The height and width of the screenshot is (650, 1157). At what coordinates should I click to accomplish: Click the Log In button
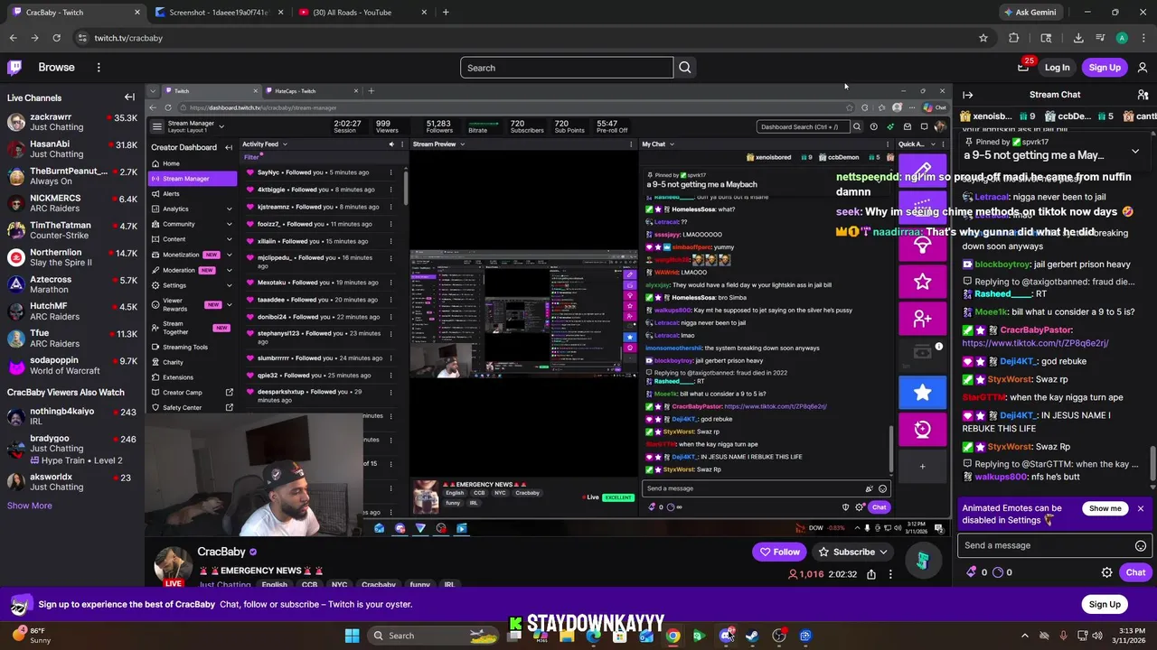coord(1057,67)
